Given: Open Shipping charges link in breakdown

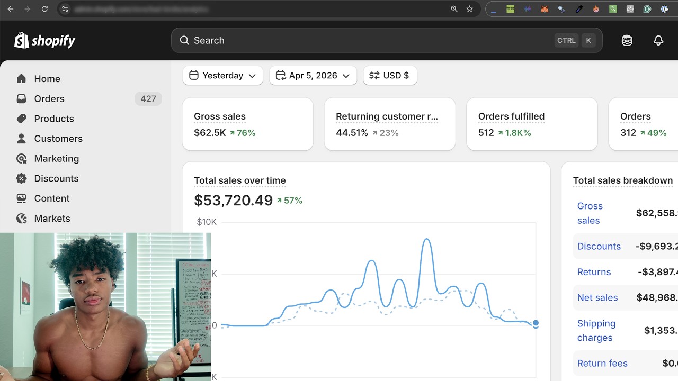Looking at the screenshot, I should pyautogui.click(x=596, y=331).
